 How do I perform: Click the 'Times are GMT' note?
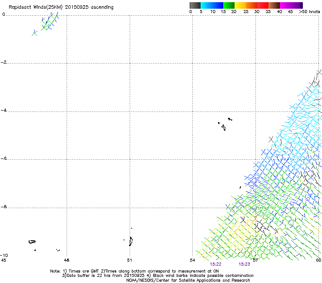[x=84, y=271]
